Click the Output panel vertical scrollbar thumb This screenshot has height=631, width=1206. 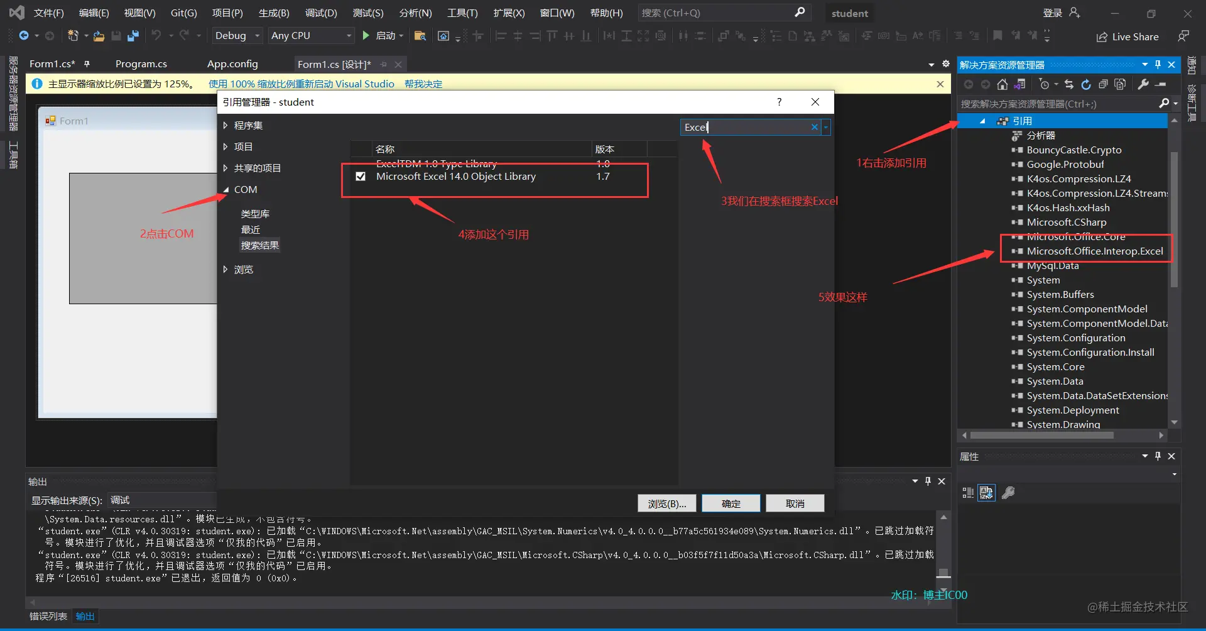[x=943, y=573]
